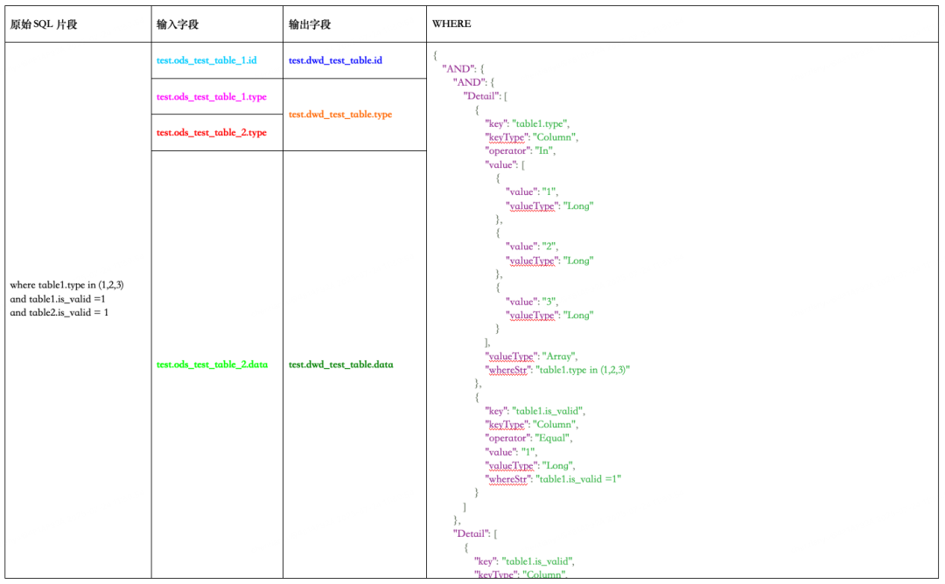This screenshot has width=945, height=584.
Task: Select the cell "test.dwd_test_table.id"
Action: (x=354, y=60)
